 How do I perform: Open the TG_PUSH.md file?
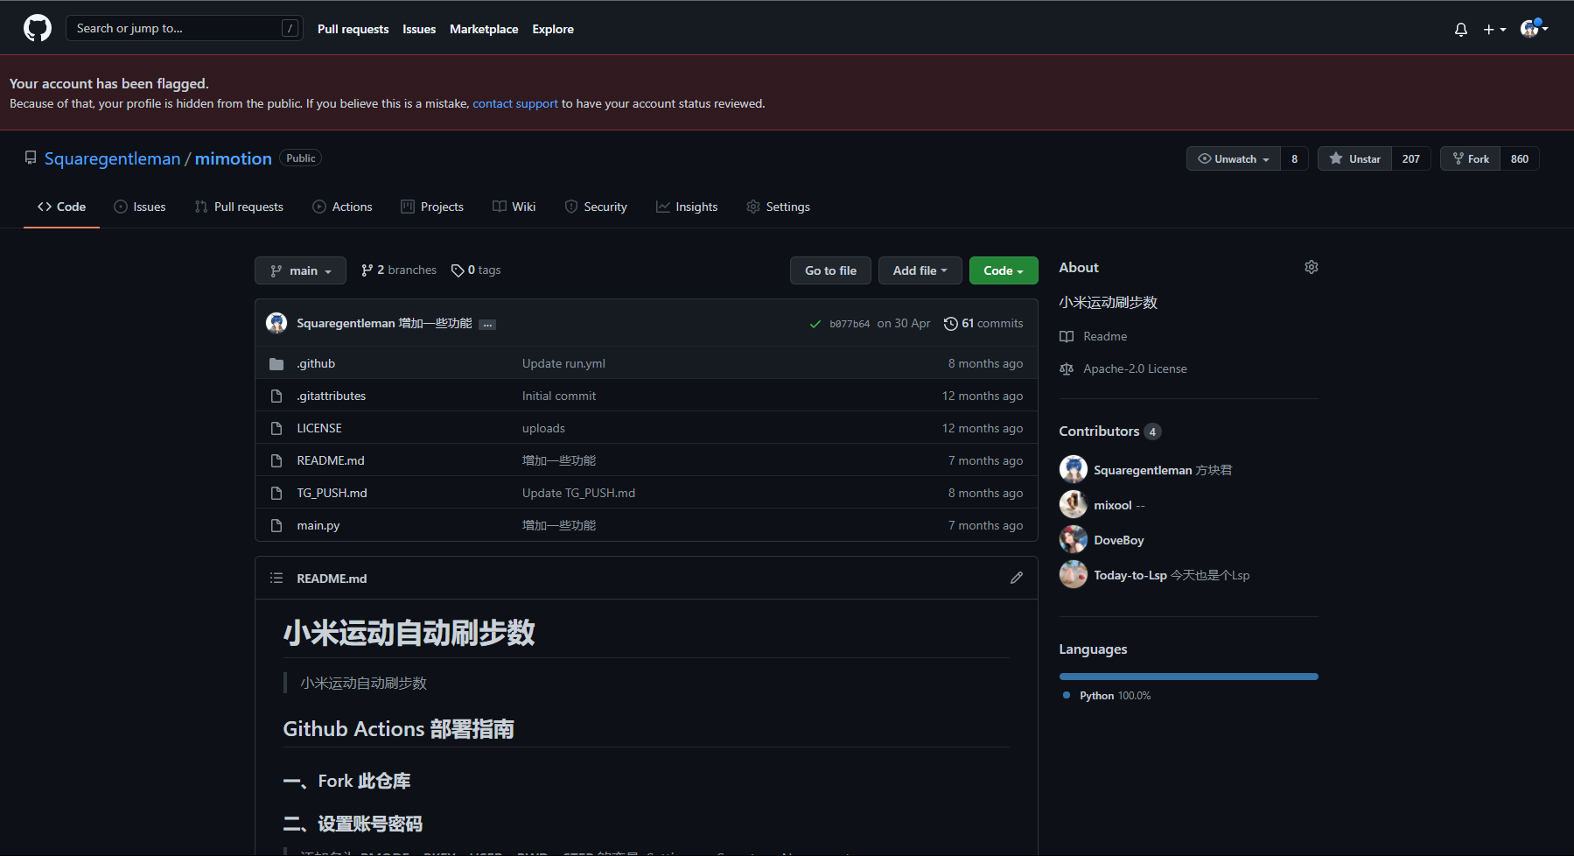pos(332,493)
